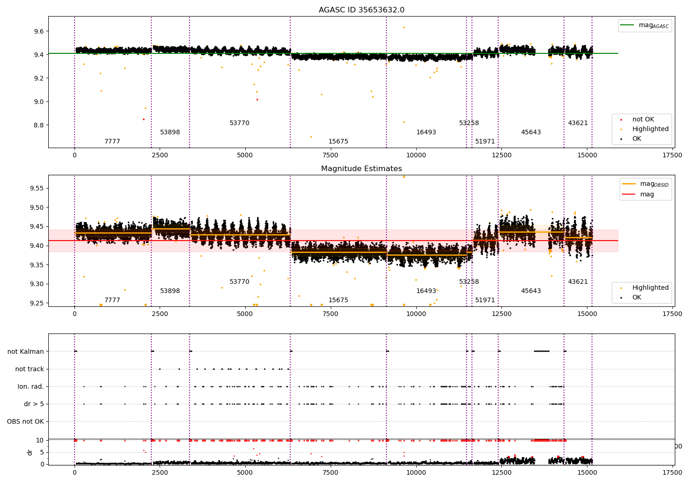Screen dimensions: 690x483
Task: Select 'Highlighted' in the middle plot legend
Action: [650, 288]
